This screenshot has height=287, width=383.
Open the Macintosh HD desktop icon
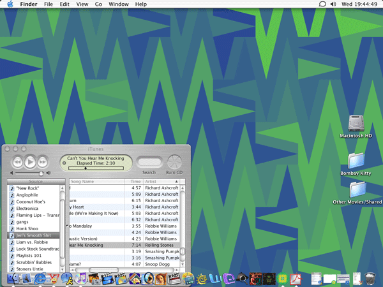coord(356,123)
